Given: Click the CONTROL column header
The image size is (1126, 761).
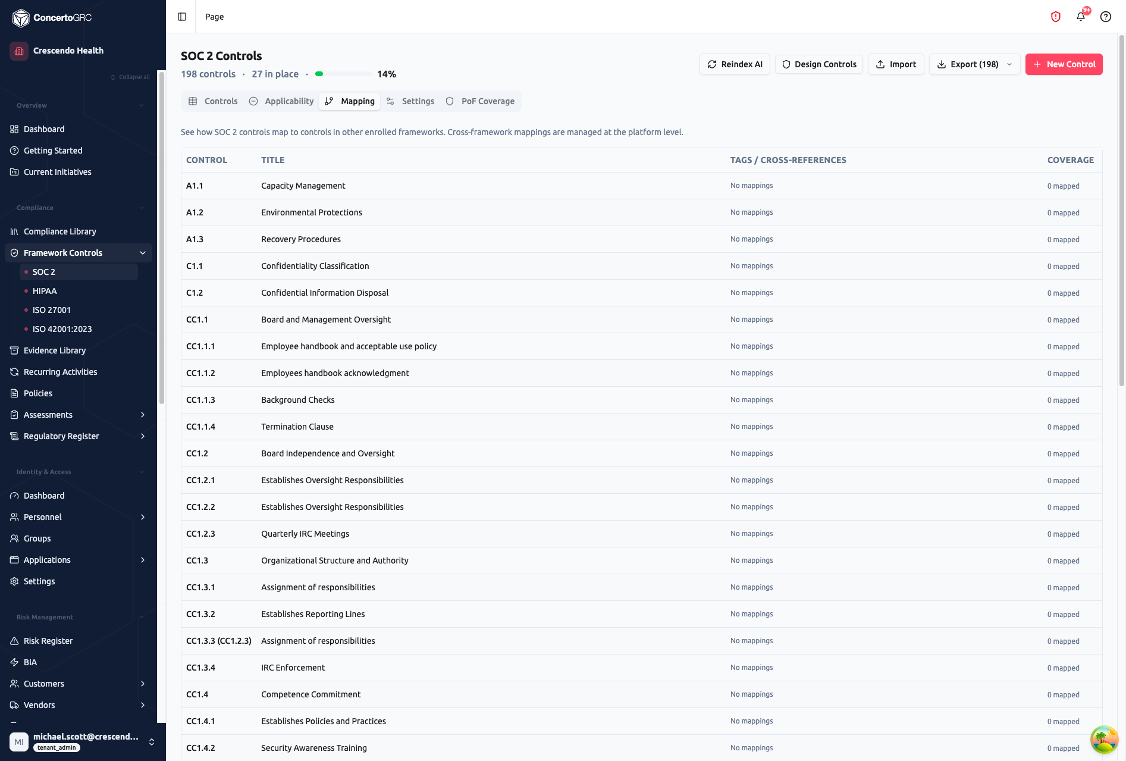Looking at the screenshot, I should (206, 160).
